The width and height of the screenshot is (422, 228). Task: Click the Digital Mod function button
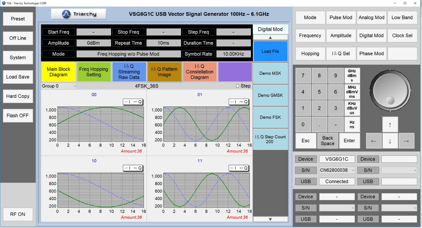(372, 36)
